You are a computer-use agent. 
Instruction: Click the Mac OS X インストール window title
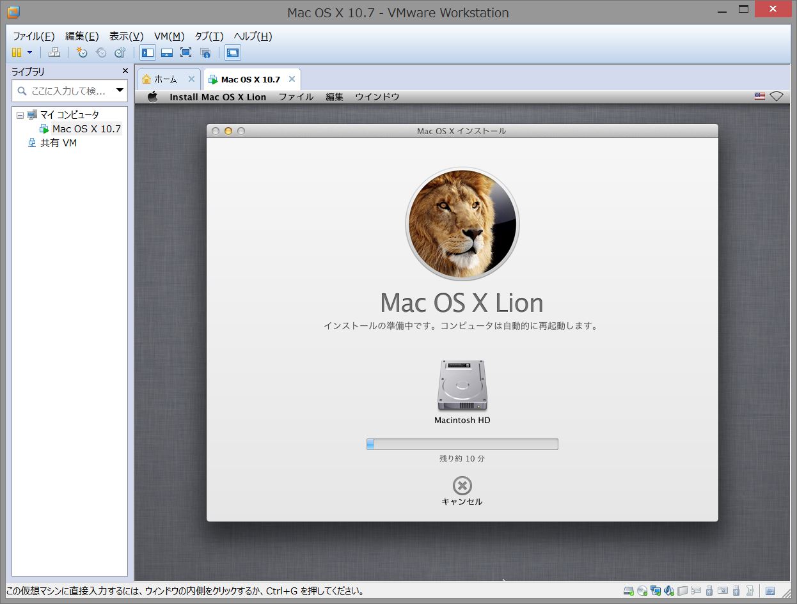click(x=462, y=131)
